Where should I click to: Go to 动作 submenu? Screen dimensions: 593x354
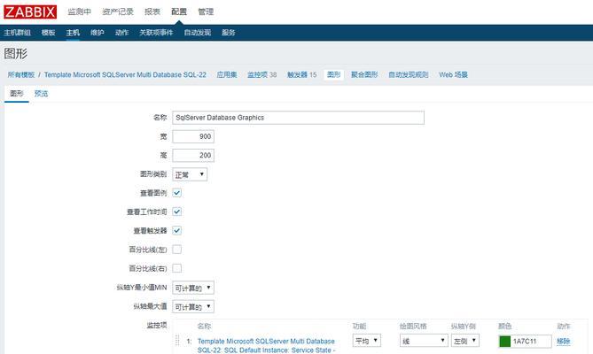[x=121, y=33]
